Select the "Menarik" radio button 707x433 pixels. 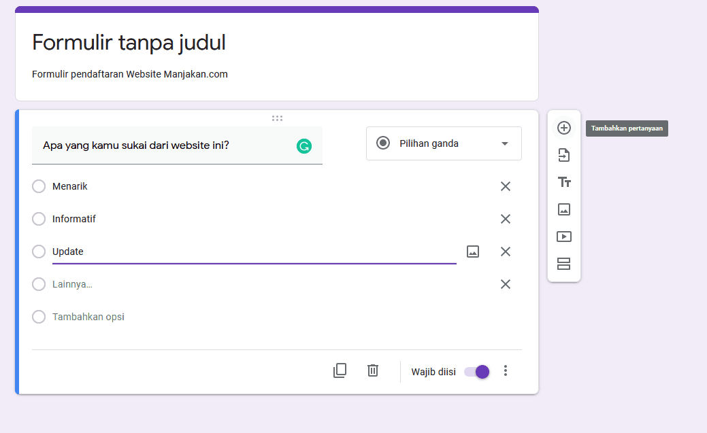click(x=39, y=186)
